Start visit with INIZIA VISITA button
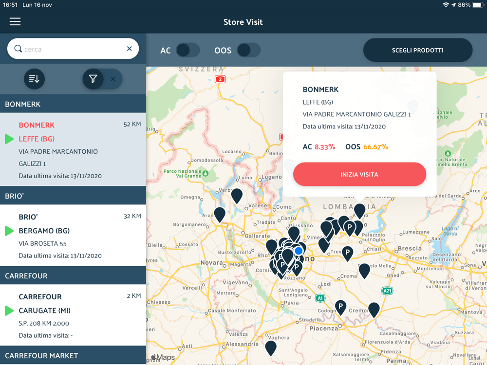The height and width of the screenshot is (365, 487). [359, 174]
